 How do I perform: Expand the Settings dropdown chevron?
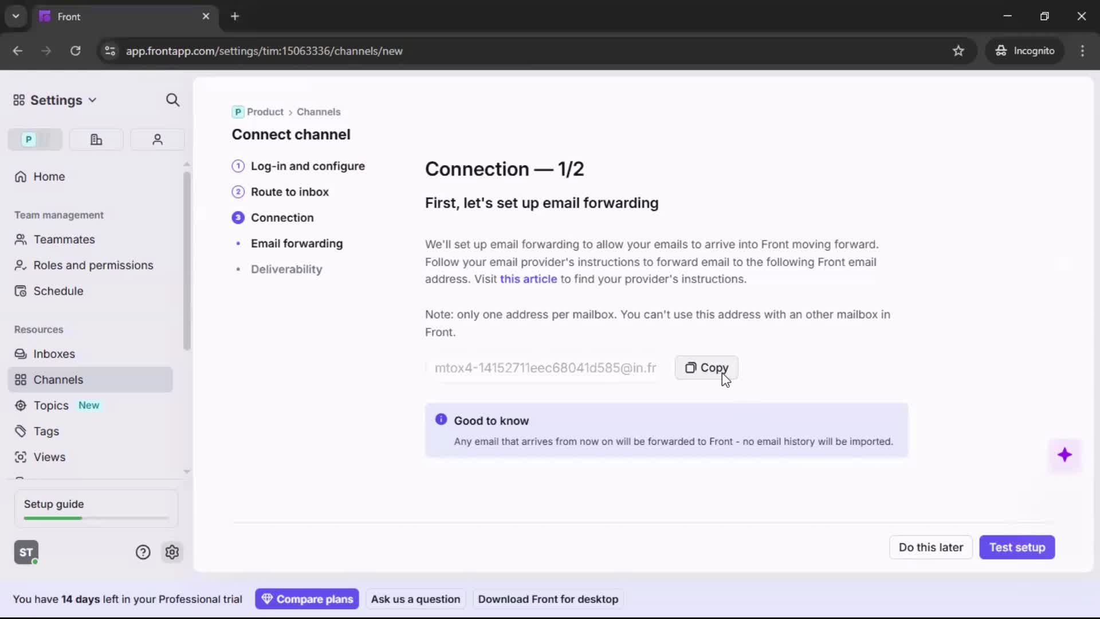coord(92,100)
